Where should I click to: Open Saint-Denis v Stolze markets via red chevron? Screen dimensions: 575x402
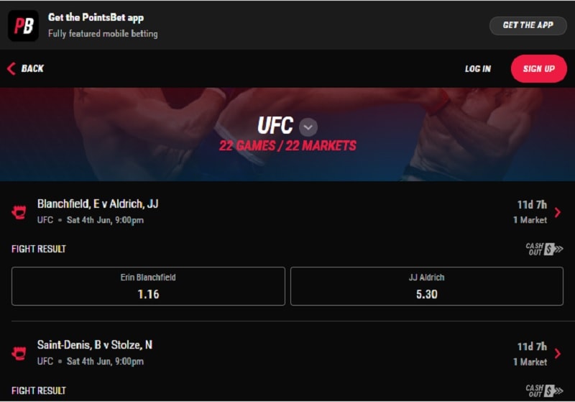[x=558, y=354]
